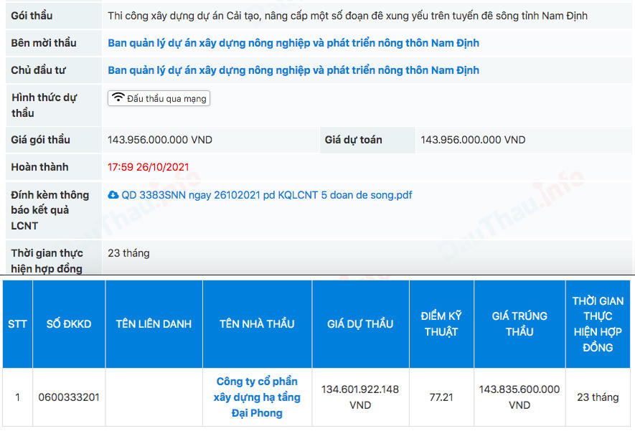Click the STT column header
This screenshot has width=635, height=431.
point(17,323)
